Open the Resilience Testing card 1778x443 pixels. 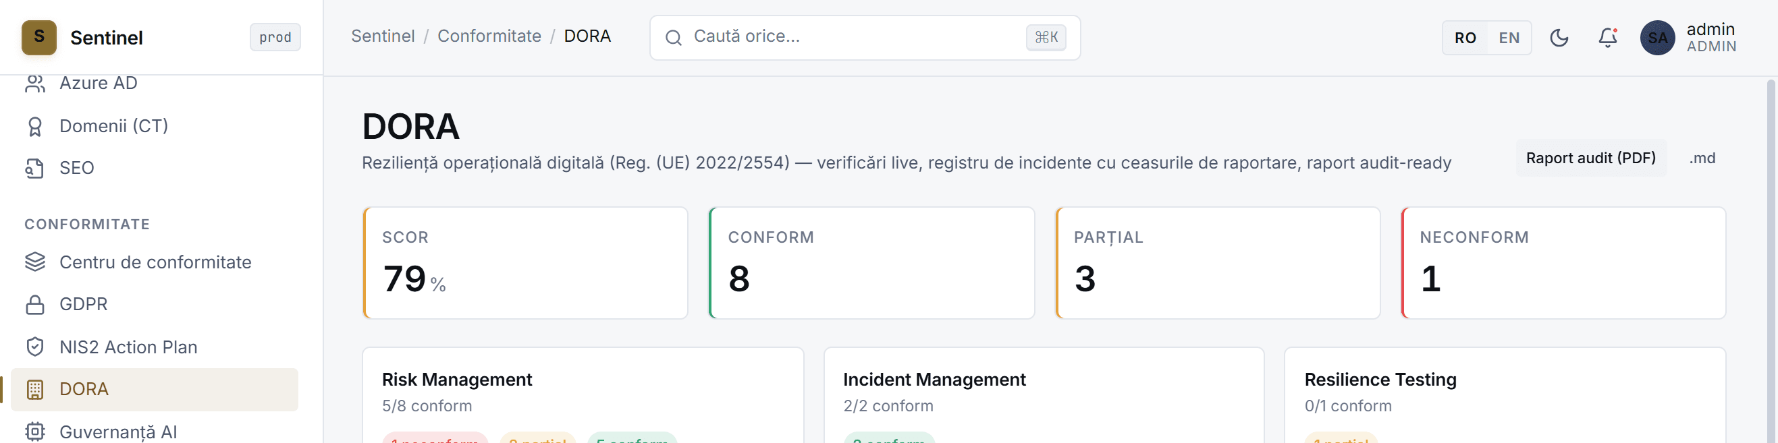[x=1505, y=395]
